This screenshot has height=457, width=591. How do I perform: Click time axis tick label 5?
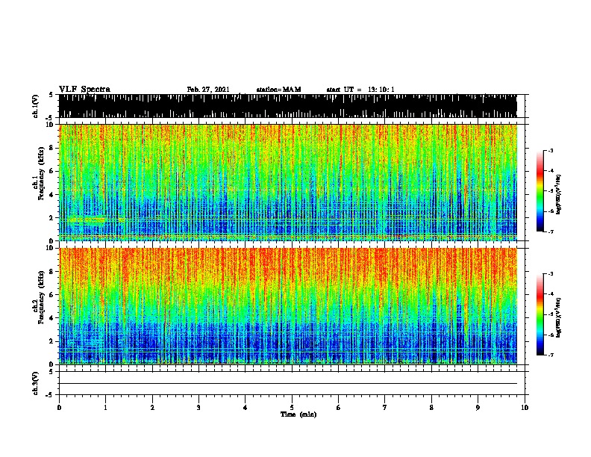click(x=292, y=408)
